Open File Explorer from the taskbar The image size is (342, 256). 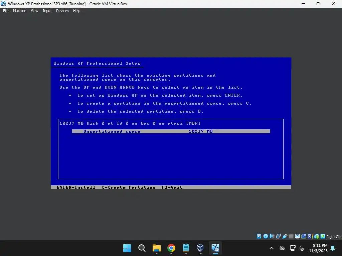point(156,248)
